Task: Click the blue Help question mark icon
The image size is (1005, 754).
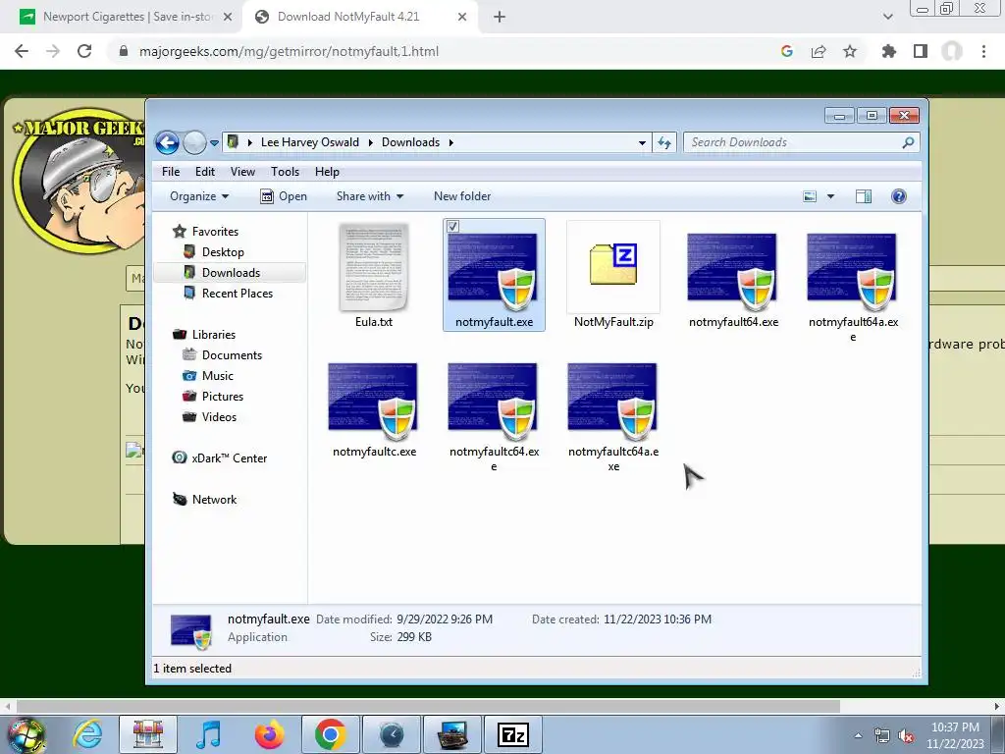Action: point(899,196)
